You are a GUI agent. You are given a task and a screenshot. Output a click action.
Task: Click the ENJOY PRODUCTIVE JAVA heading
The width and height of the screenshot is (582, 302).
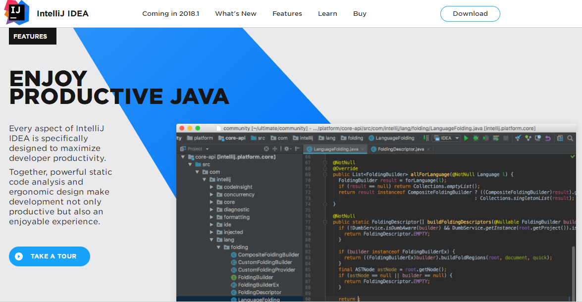(119, 88)
